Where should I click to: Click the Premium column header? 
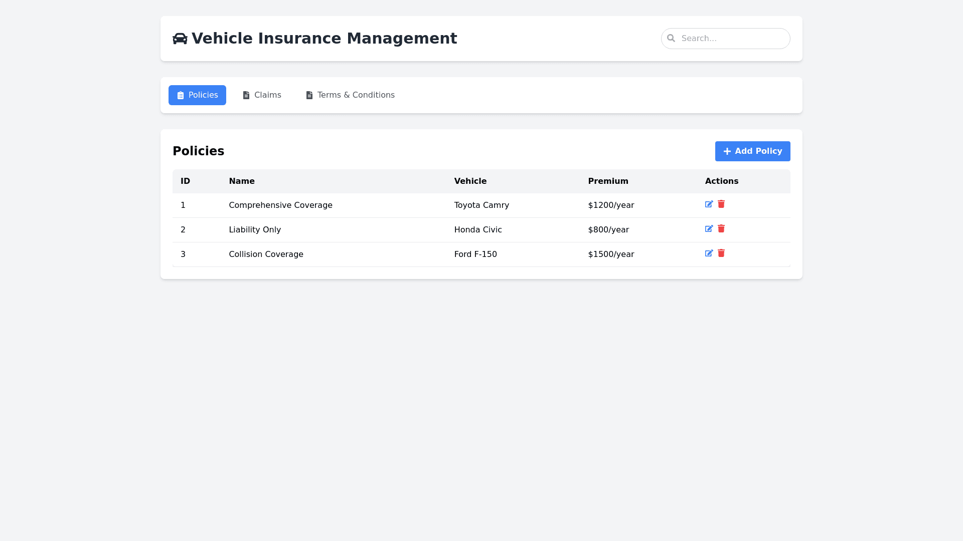tap(608, 181)
